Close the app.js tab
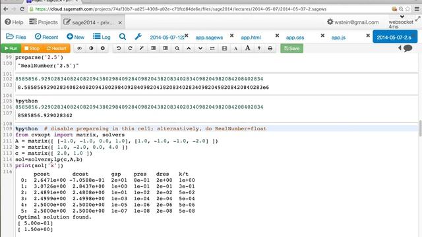 point(368,36)
